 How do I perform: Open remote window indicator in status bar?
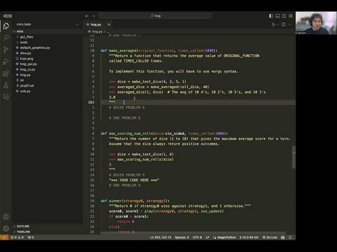point(4,237)
